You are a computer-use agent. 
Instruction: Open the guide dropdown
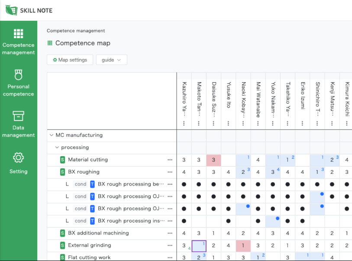(111, 59)
